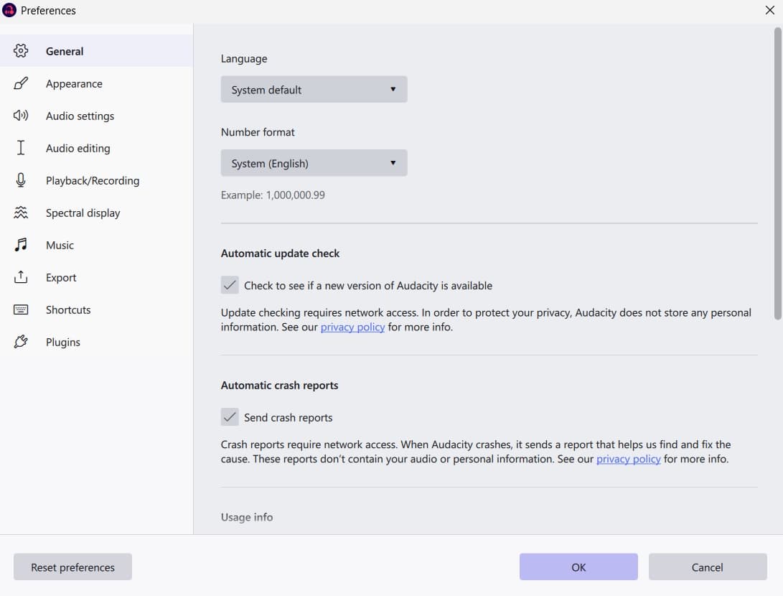Open the Export preferences page
The width and height of the screenshot is (783, 596).
pyautogui.click(x=96, y=277)
